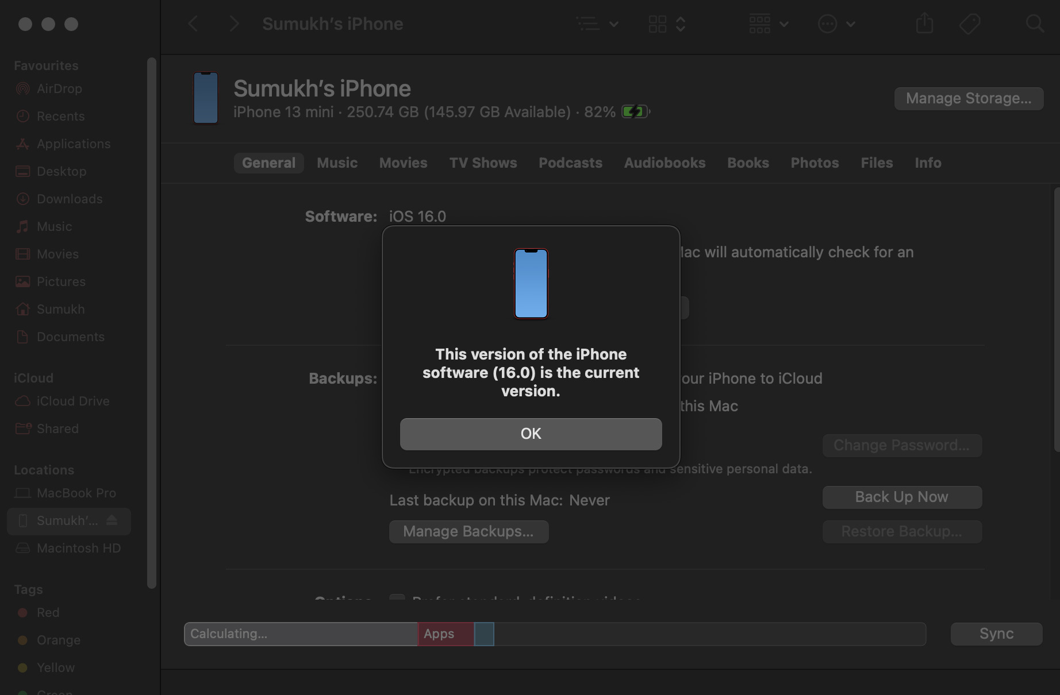Image resolution: width=1060 pixels, height=695 pixels.
Task: Click the iPhone icon in the dialog
Action: pyautogui.click(x=531, y=284)
